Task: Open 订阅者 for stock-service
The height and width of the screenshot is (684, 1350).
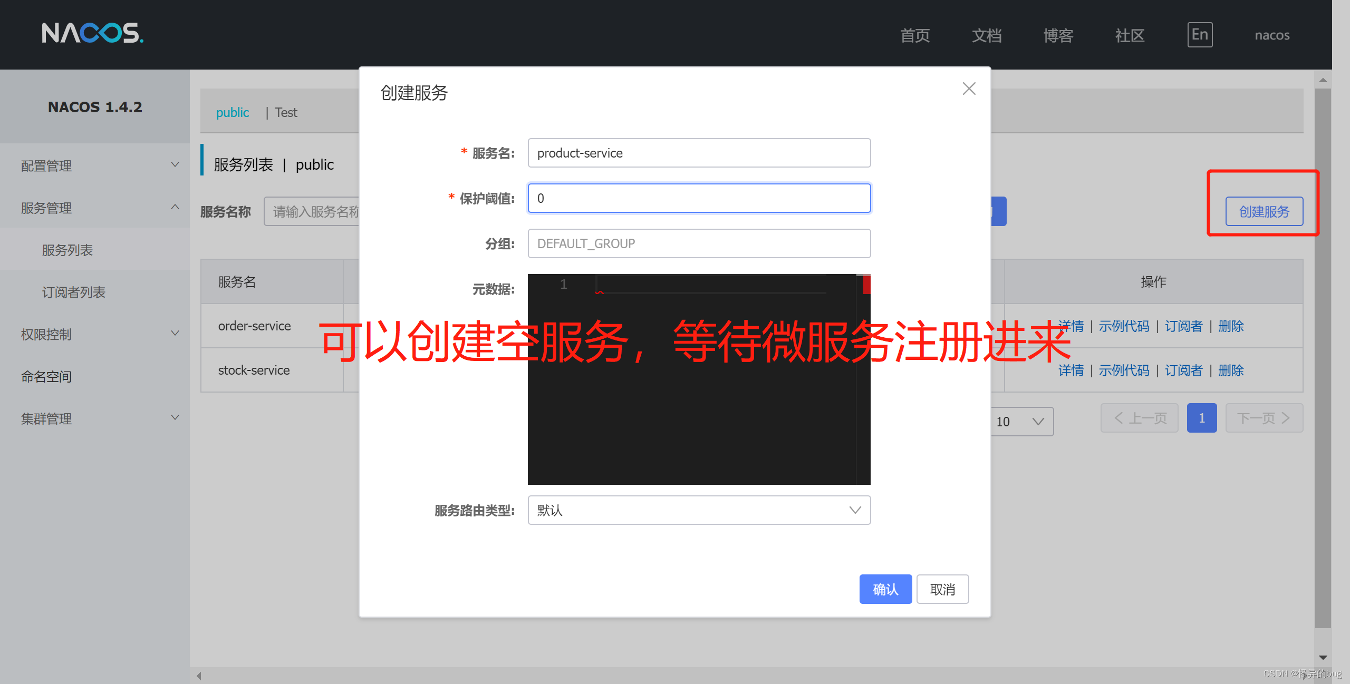Action: (x=1183, y=370)
